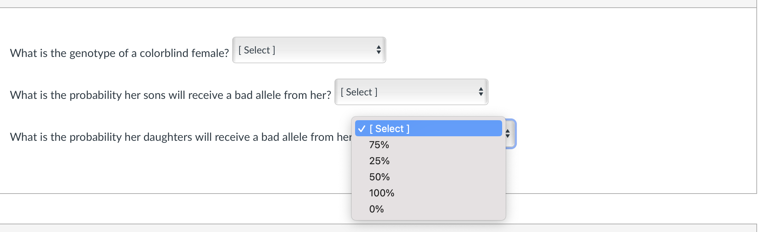
Task: Select the 100% option
Action: (382, 193)
